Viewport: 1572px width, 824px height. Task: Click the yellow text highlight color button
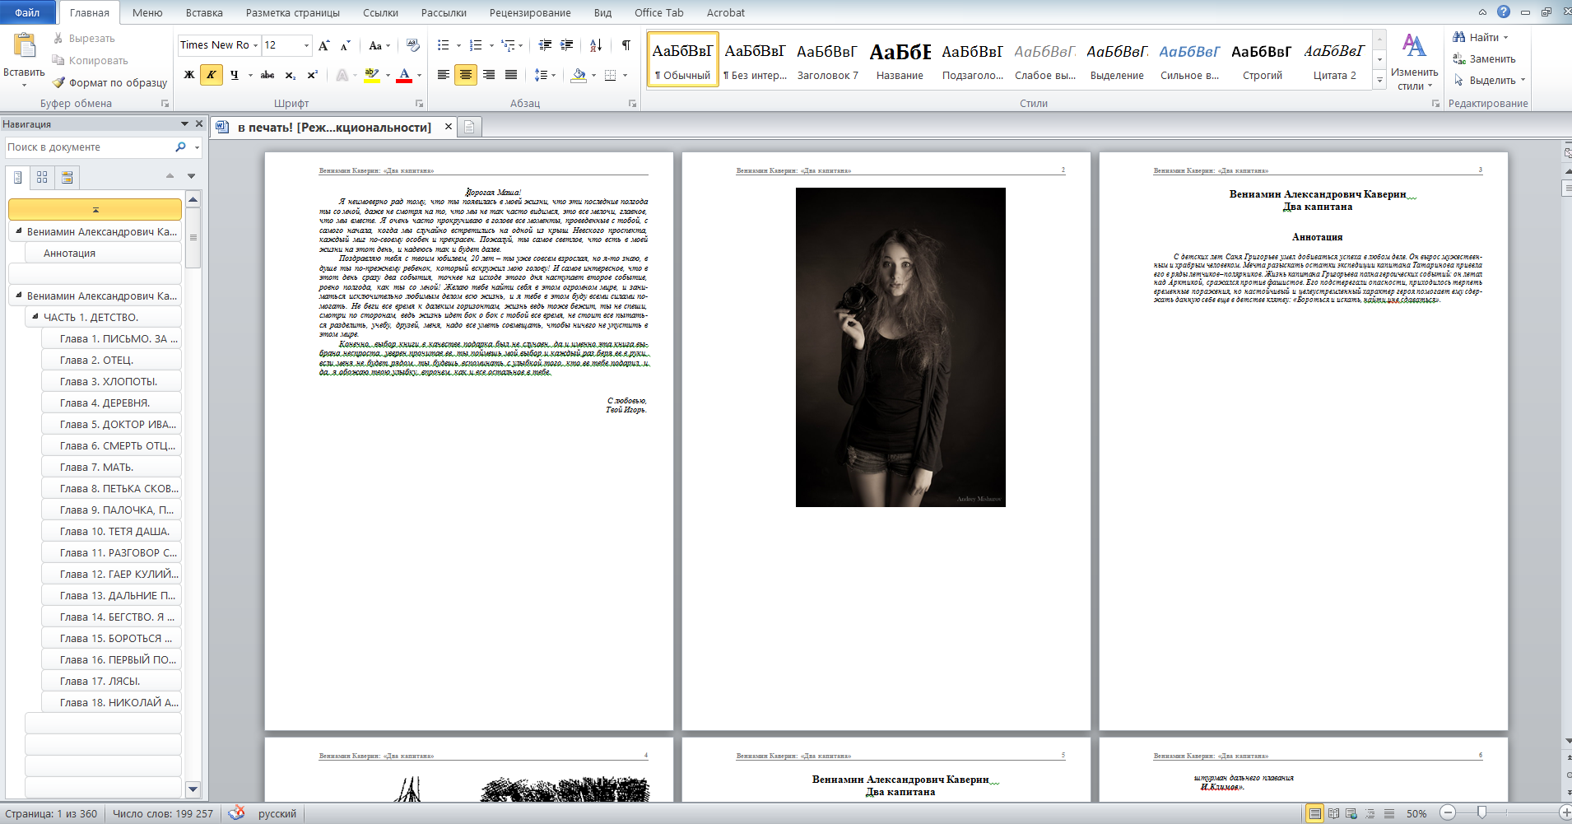372,75
